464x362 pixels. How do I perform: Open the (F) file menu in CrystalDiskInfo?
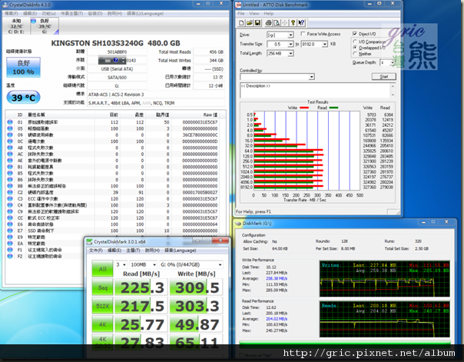(12, 13)
